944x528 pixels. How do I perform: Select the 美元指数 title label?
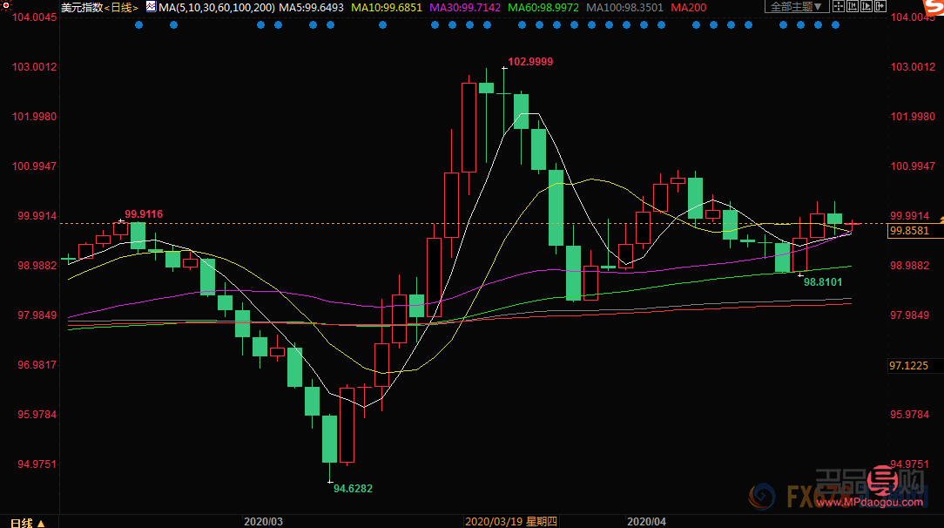[82, 7]
